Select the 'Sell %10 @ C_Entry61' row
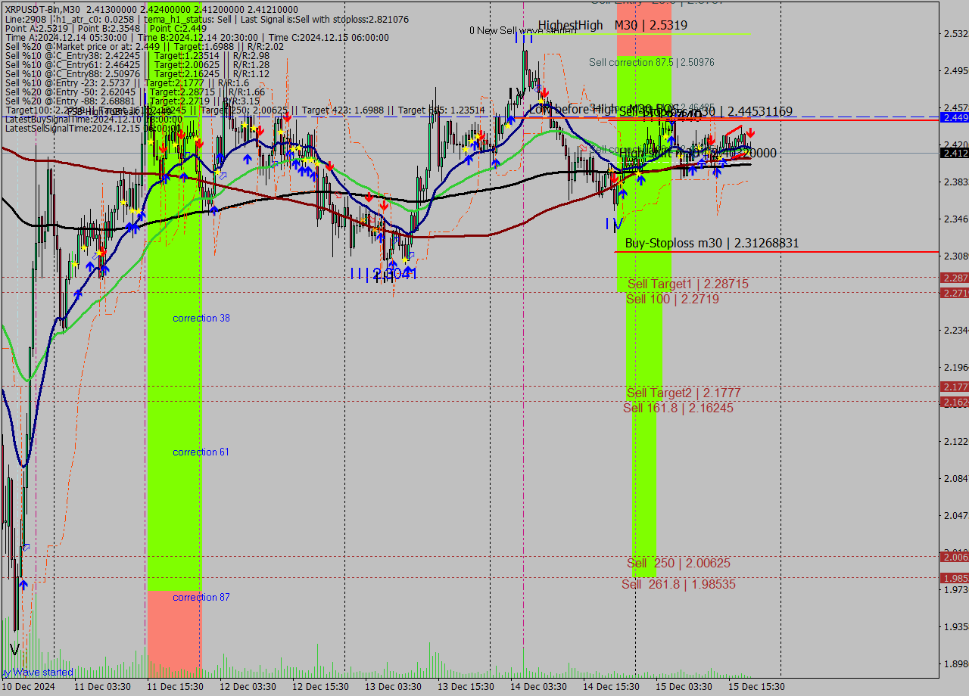This screenshot has width=969, height=696. pyautogui.click(x=137, y=64)
